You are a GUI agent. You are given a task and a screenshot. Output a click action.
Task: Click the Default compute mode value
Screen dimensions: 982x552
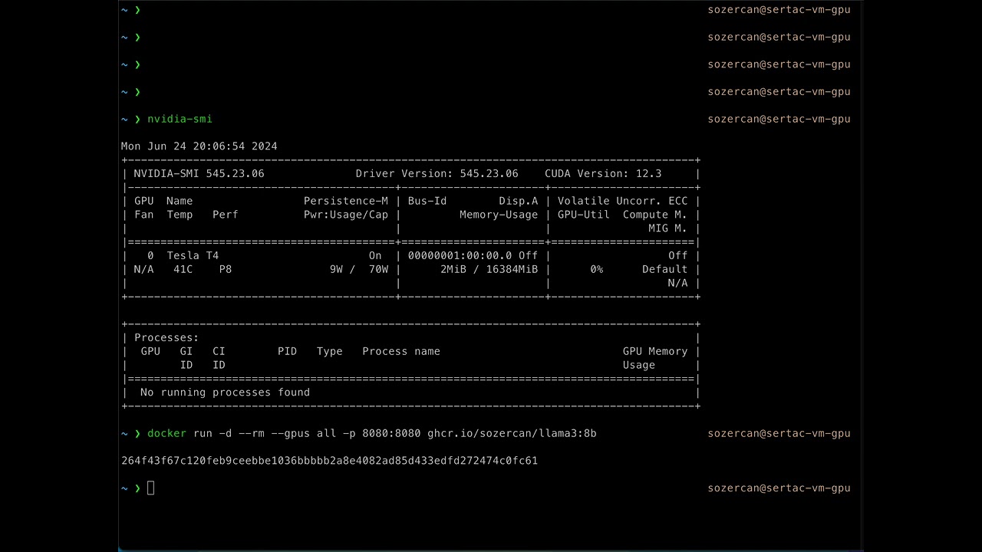665,269
